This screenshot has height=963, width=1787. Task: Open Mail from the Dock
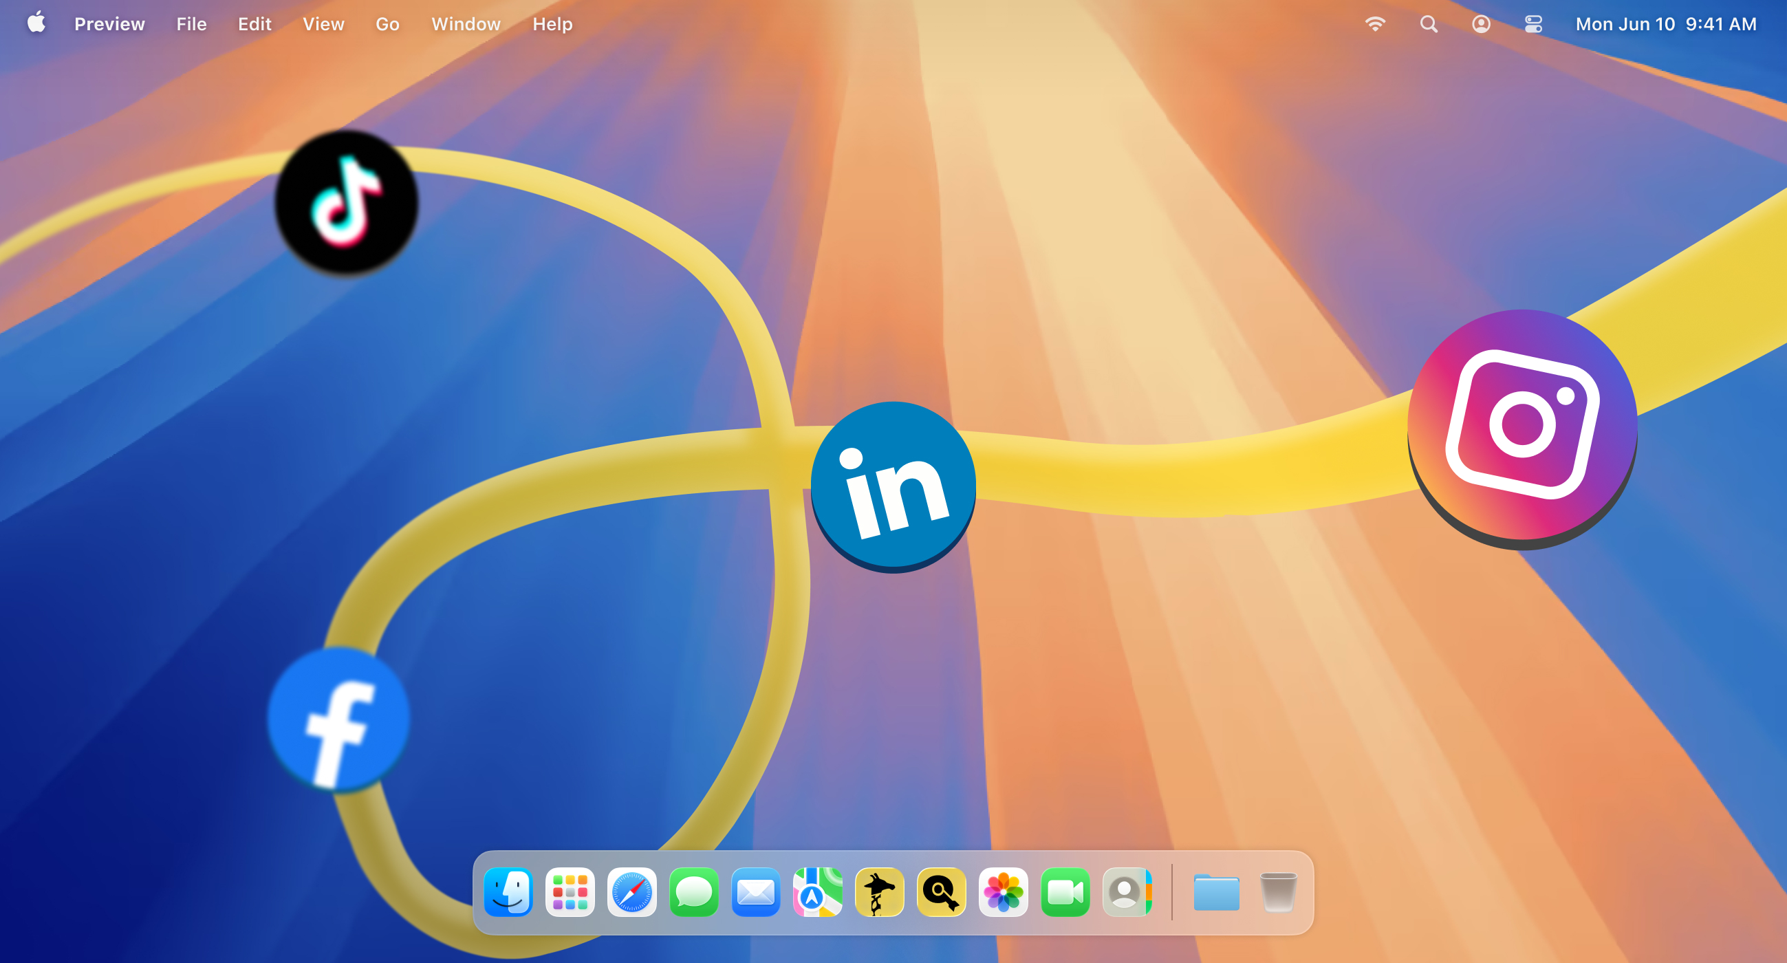(755, 892)
